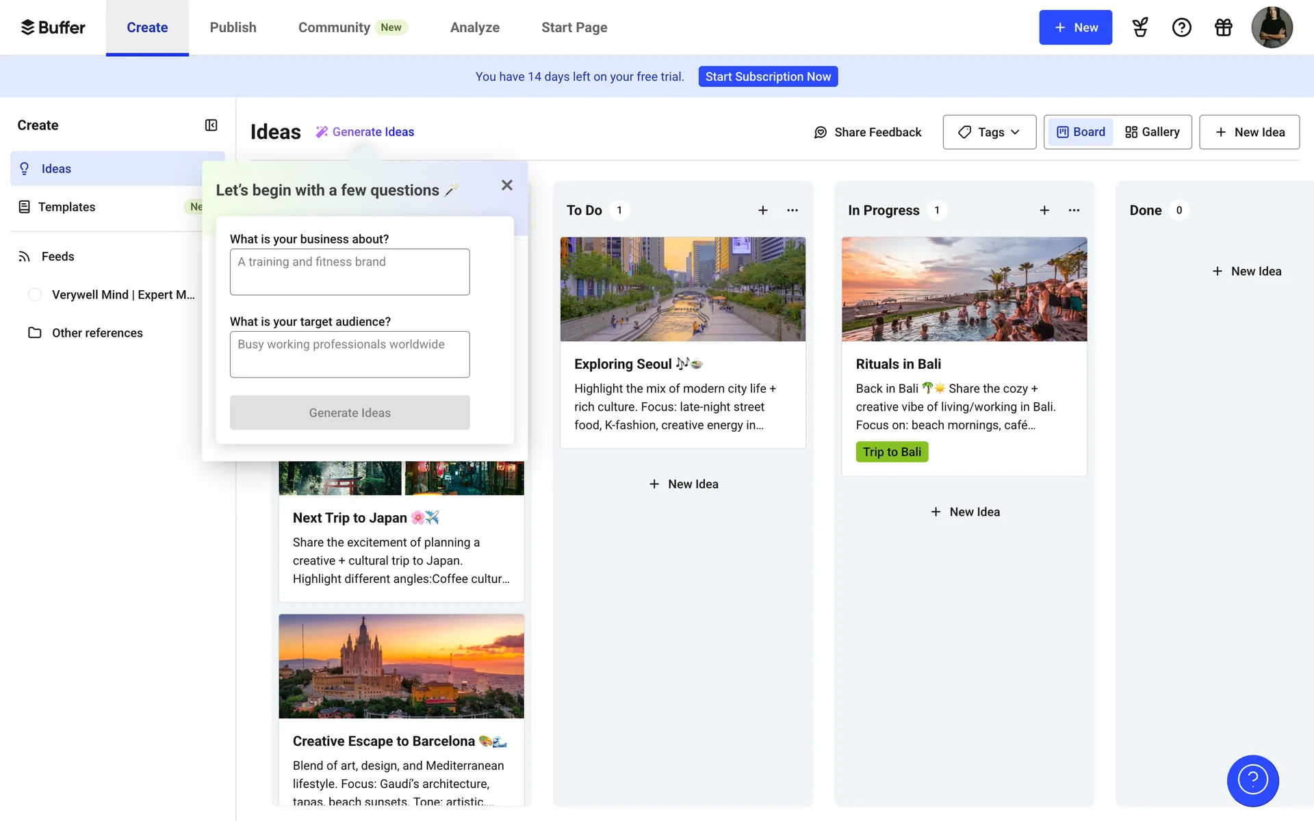The image size is (1314, 821).
Task: Select the Verywell Mind feed radio circle
Action: coord(35,295)
